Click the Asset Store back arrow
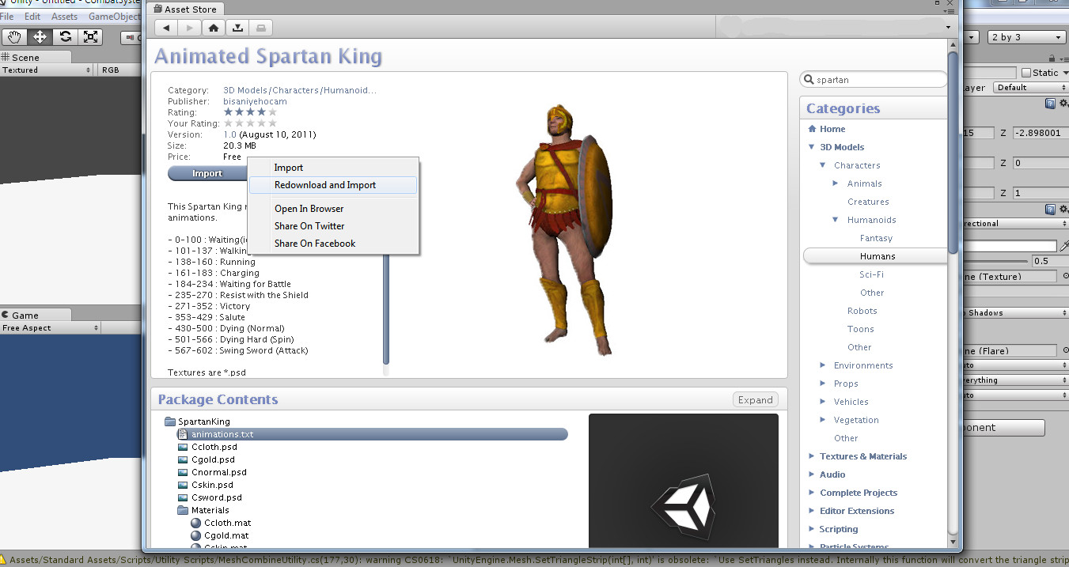Screen dimensions: 1069x567 pyautogui.click(x=166, y=28)
